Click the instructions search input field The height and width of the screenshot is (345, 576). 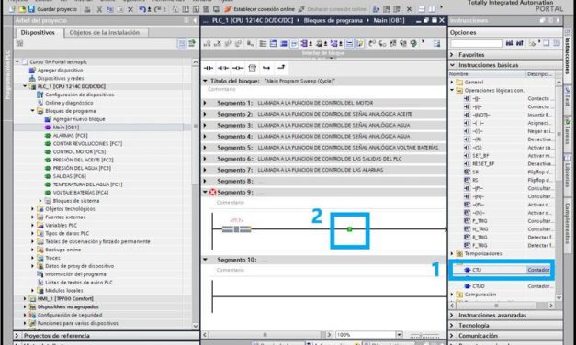pos(476,44)
